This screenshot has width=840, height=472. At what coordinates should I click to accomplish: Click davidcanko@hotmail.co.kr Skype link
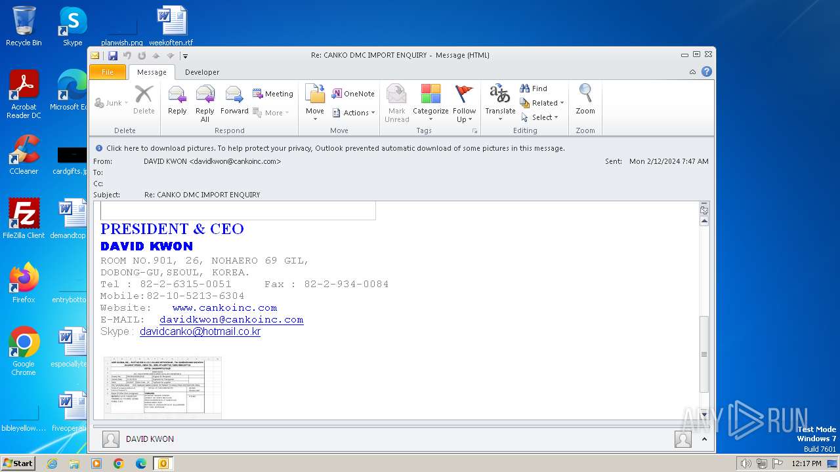pyautogui.click(x=200, y=332)
